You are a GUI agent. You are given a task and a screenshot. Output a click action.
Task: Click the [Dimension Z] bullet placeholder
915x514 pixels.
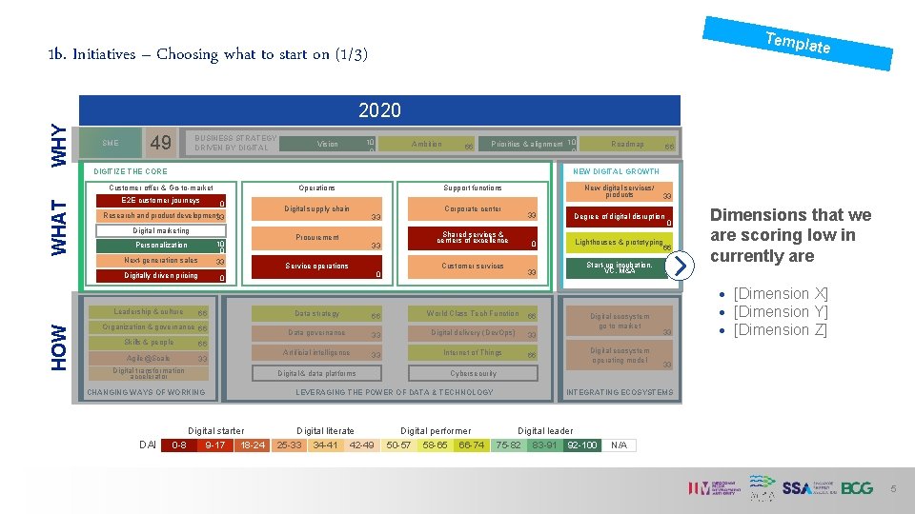(781, 330)
